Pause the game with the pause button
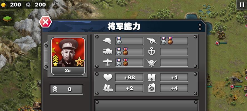Screen dimensions: 247x111 point(242,5)
